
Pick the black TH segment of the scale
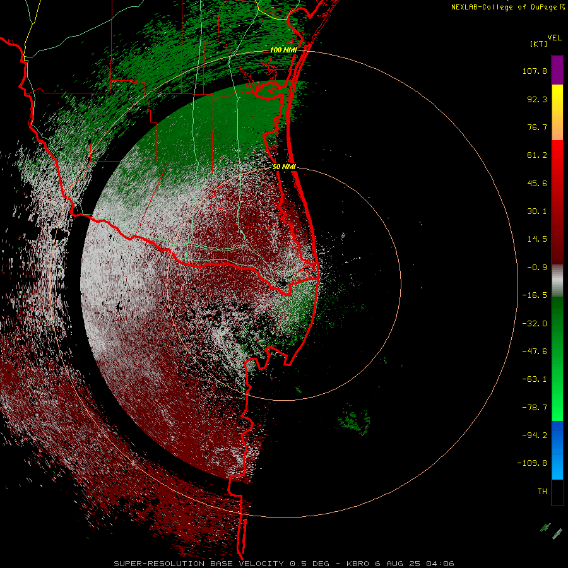click(557, 492)
